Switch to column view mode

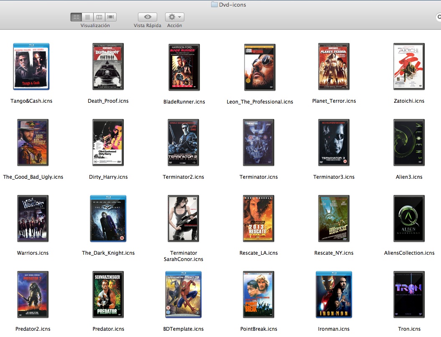point(99,17)
